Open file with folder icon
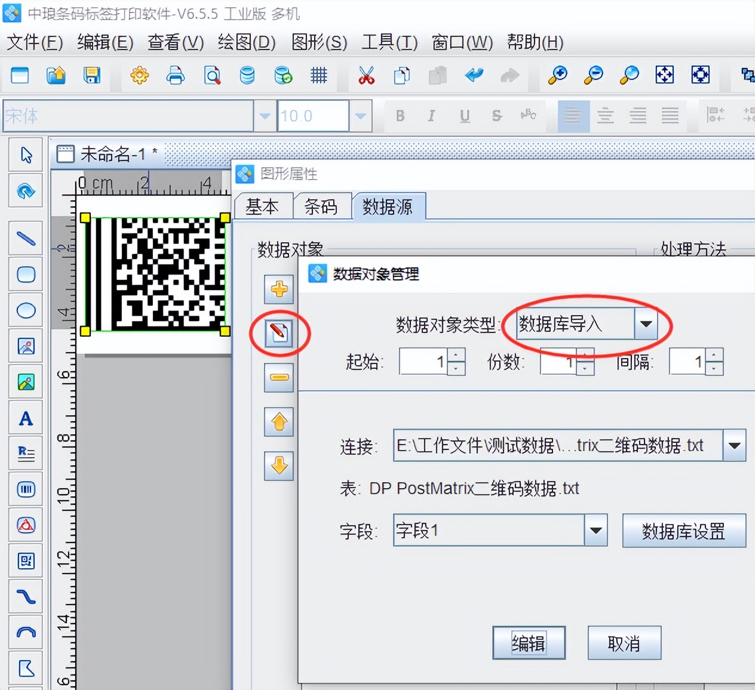755x690 pixels. 56,75
